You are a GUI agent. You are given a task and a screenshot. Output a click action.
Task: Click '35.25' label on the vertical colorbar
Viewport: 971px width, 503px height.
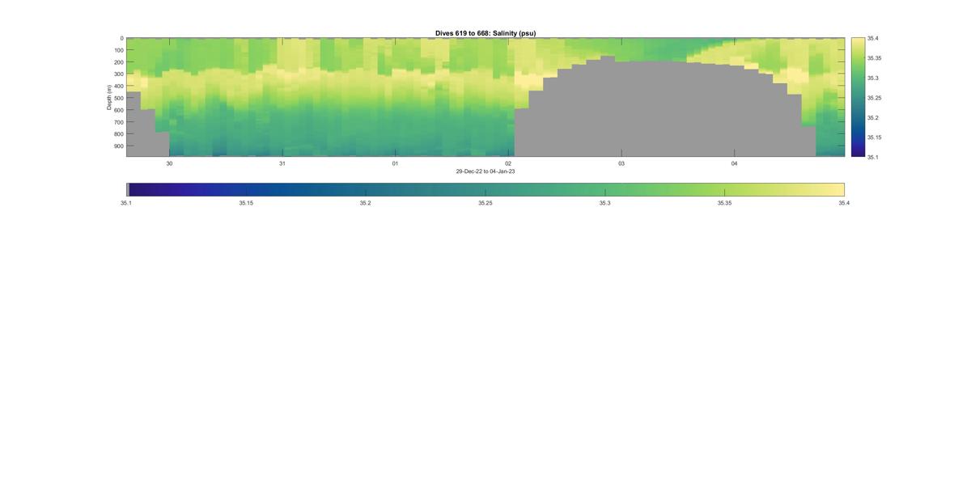(875, 98)
